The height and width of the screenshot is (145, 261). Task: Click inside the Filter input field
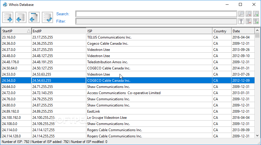[x=156, y=21]
